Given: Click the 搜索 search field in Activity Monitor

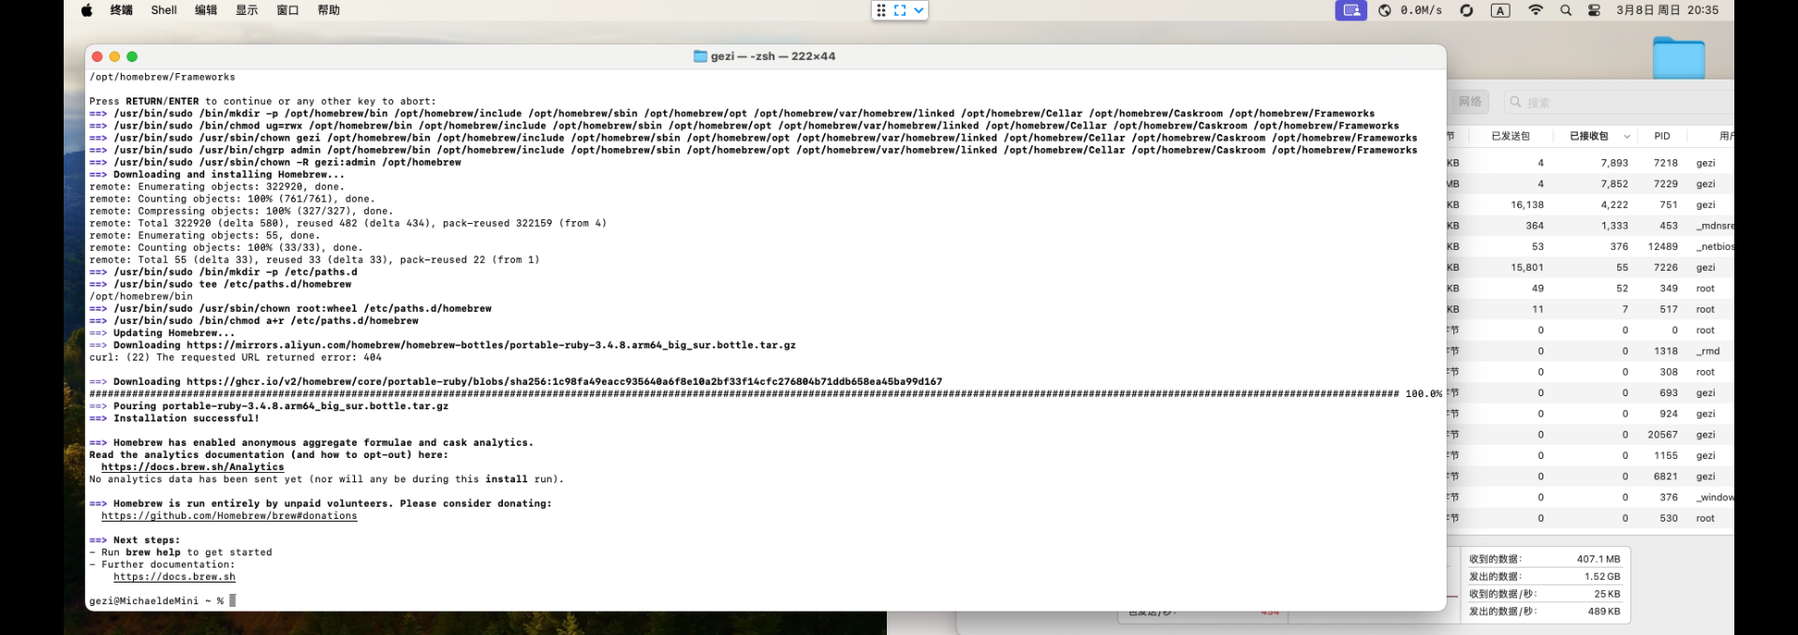Looking at the screenshot, I should (x=1620, y=102).
